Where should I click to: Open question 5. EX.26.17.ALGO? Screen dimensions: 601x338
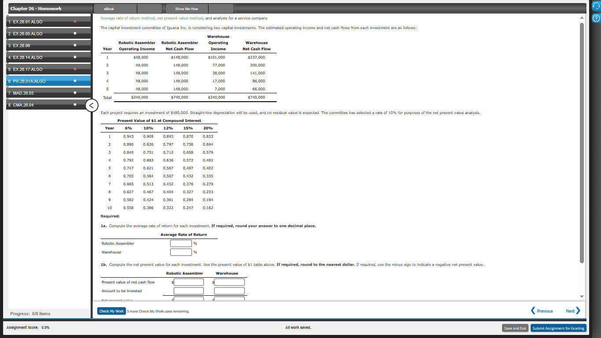(x=49, y=69)
